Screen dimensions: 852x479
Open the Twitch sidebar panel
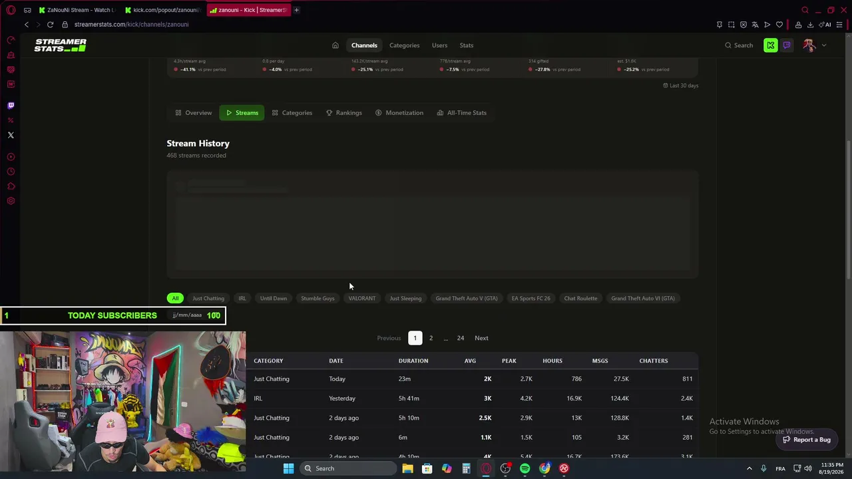tap(11, 105)
